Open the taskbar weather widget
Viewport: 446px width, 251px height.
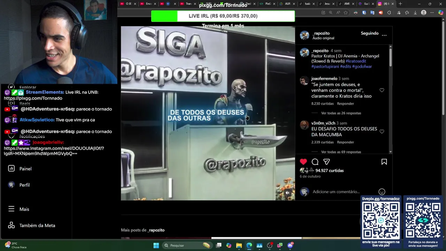pos(16,245)
